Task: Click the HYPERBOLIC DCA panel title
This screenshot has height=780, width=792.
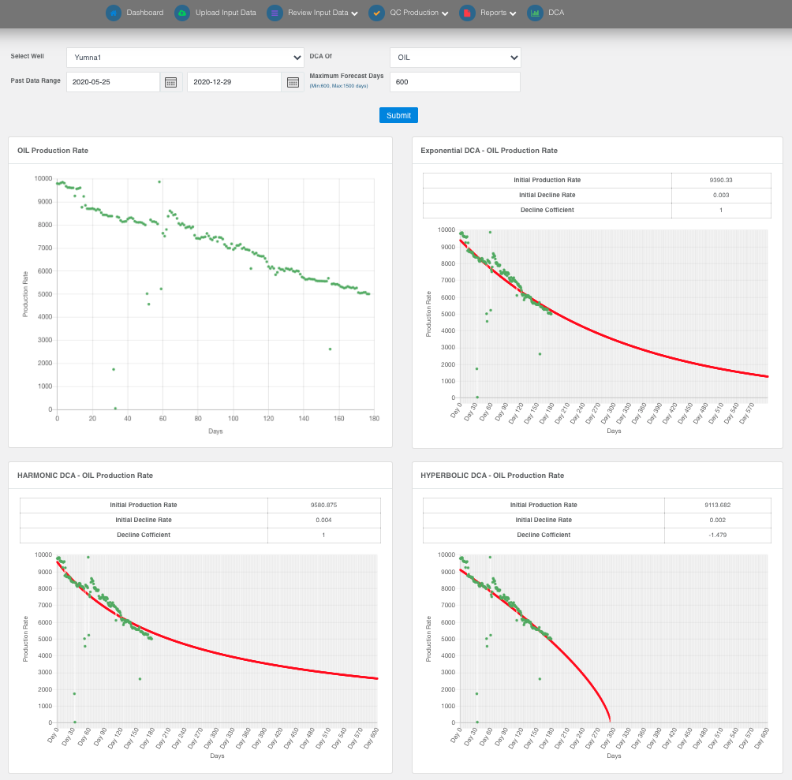Action: point(492,476)
